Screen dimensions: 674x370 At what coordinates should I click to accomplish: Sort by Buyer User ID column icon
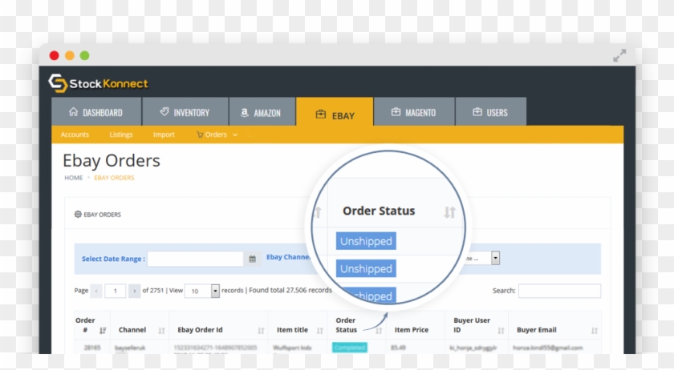click(501, 331)
